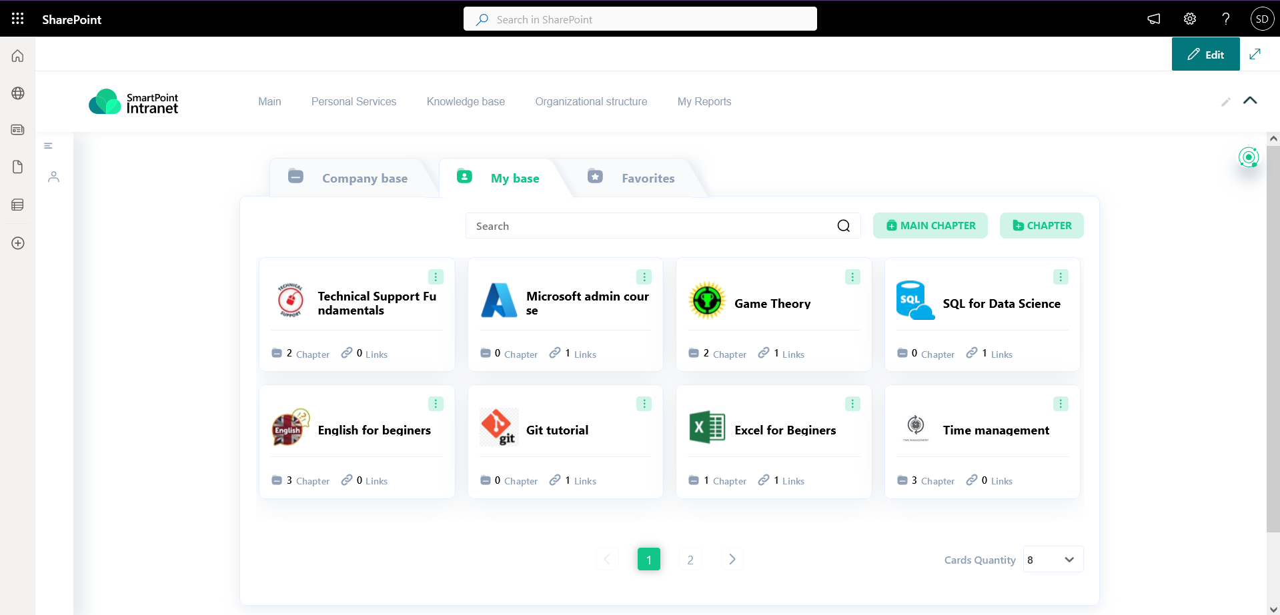
Task: Open the news icon in the left sidebar
Action: [x=17, y=129]
